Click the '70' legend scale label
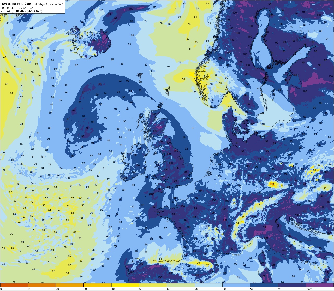This screenshot has width=334, height=291. (x=196, y=289)
